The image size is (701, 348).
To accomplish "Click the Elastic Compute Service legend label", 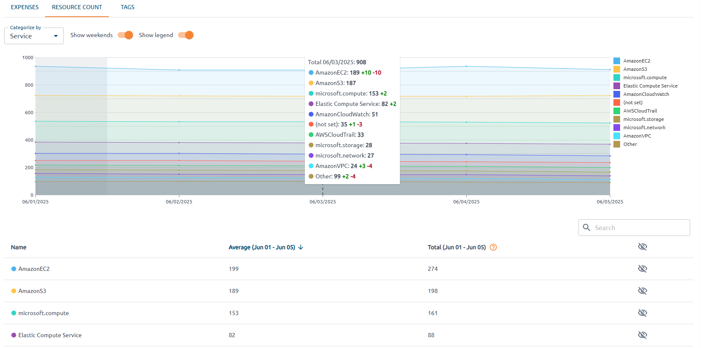I will click(x=651, y=86).
